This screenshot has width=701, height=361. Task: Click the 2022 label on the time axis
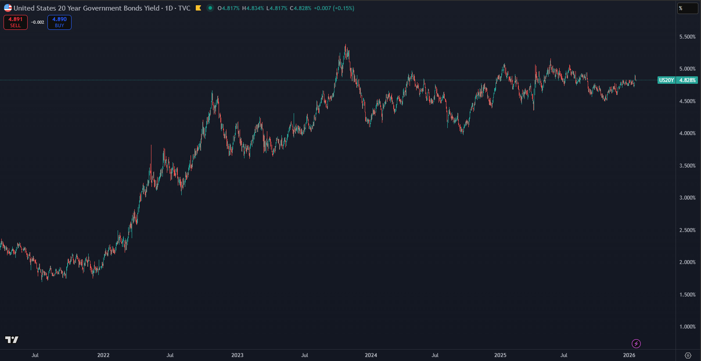[103, 355]
